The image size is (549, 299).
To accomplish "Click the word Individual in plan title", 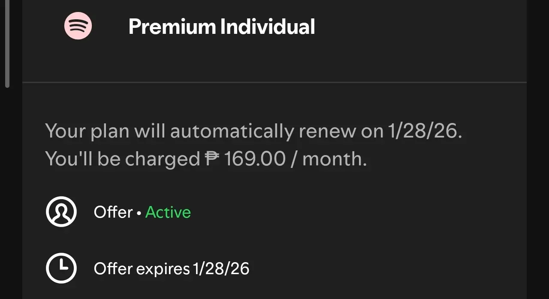I will (268, 27).
